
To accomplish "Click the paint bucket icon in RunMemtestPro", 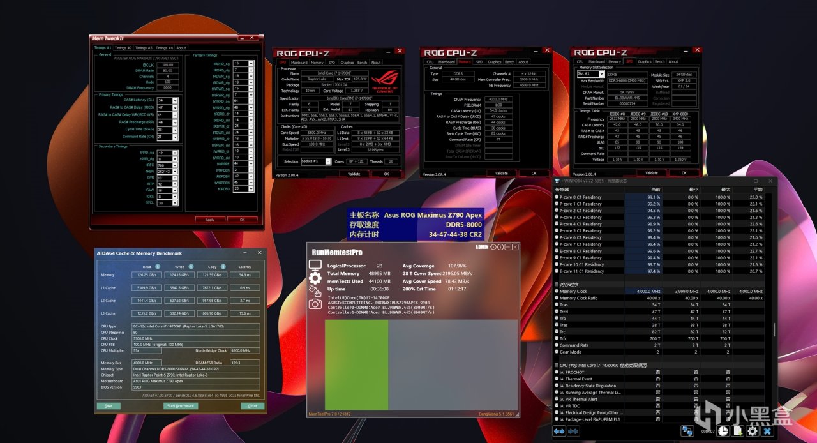I will click(315, 290).
